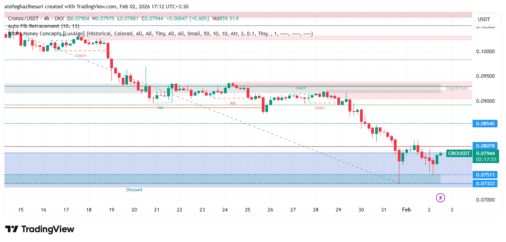
Task: Click date 25 on the time axis
Action: click(x=247, y=209)
